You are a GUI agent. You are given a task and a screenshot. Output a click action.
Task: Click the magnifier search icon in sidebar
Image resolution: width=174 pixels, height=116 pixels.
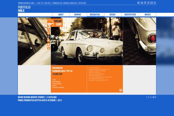point(49,29)
